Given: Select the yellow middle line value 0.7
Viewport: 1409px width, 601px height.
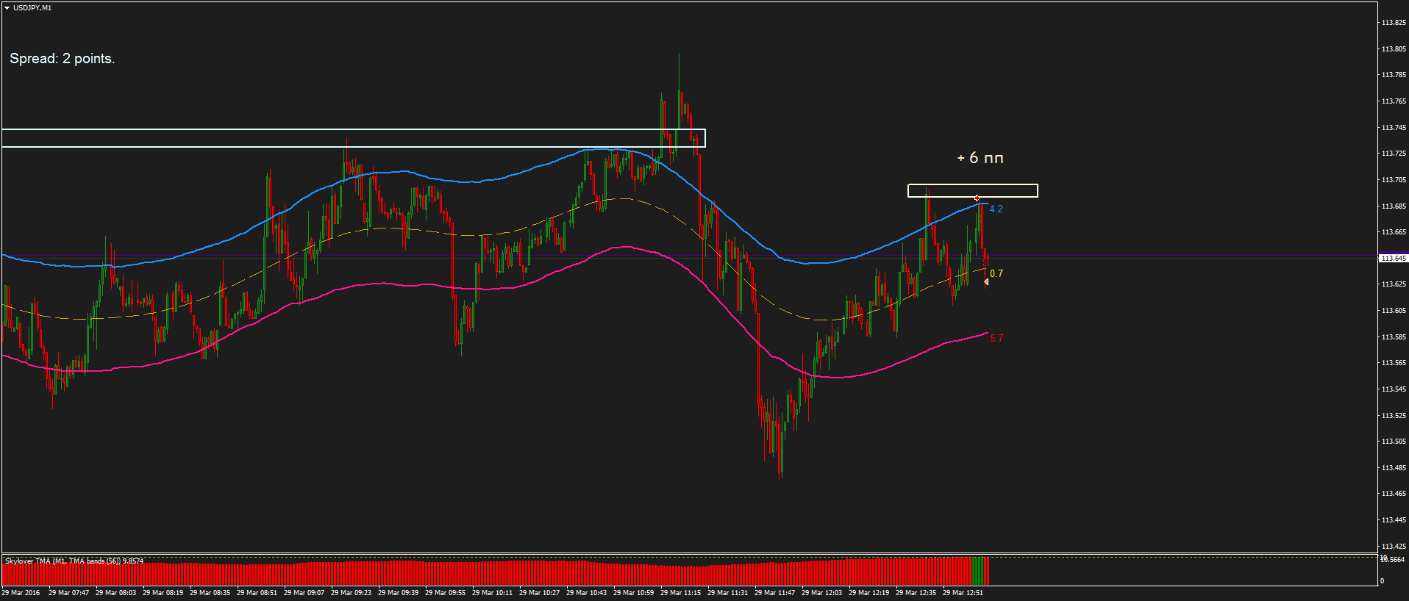Looking at the screenshot, I should click(x=996, y=274).
